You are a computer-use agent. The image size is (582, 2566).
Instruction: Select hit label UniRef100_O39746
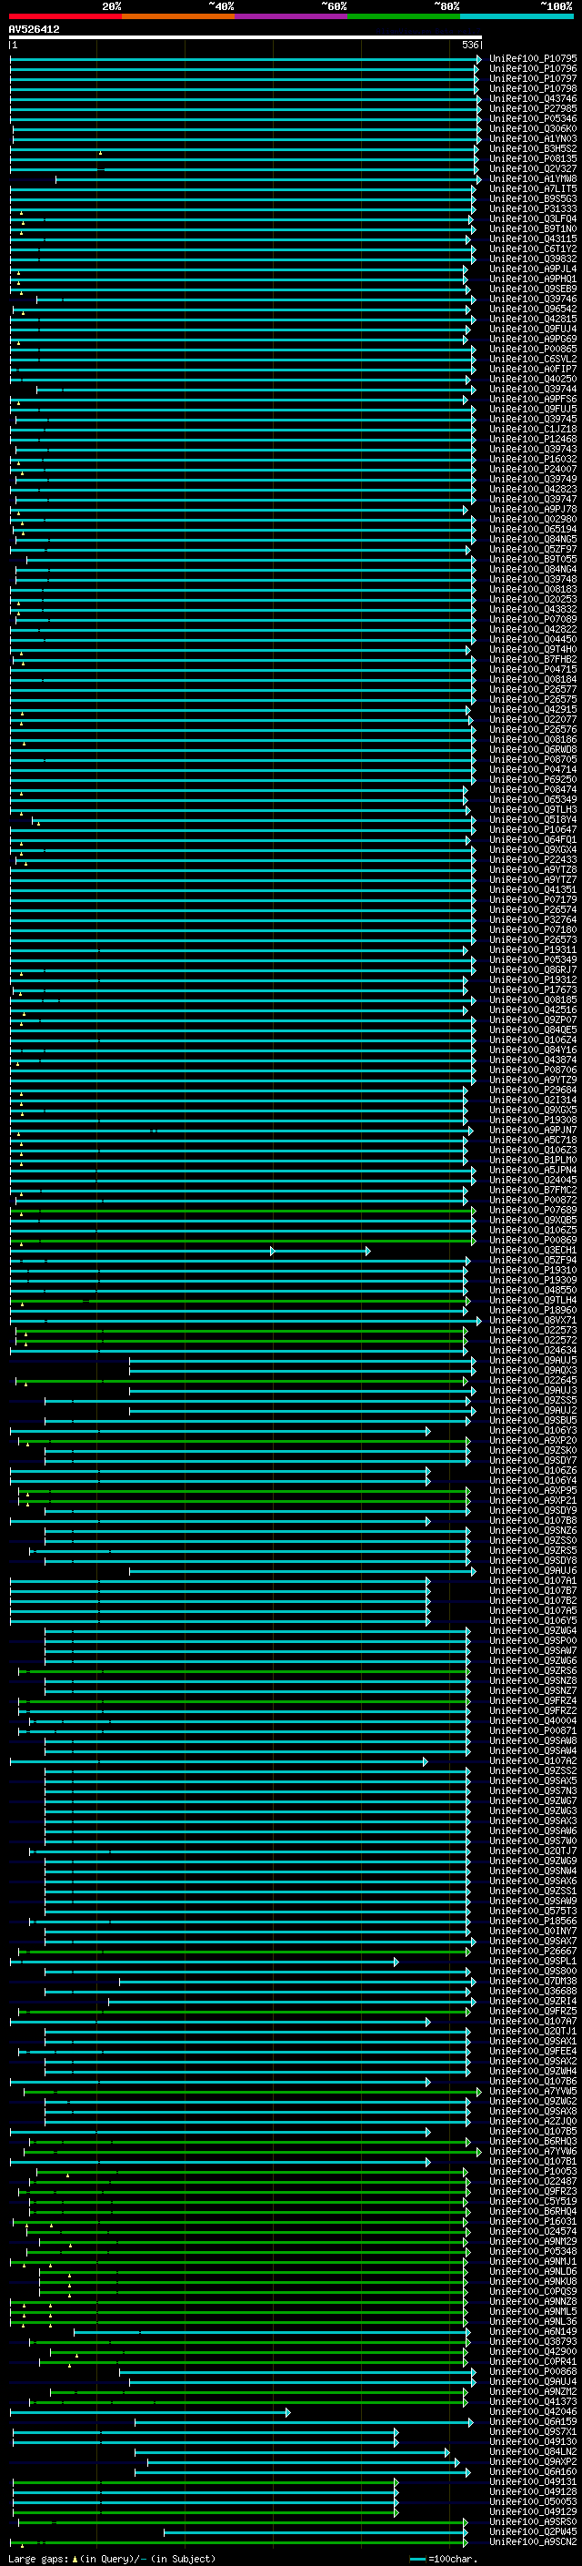(533, 299)
